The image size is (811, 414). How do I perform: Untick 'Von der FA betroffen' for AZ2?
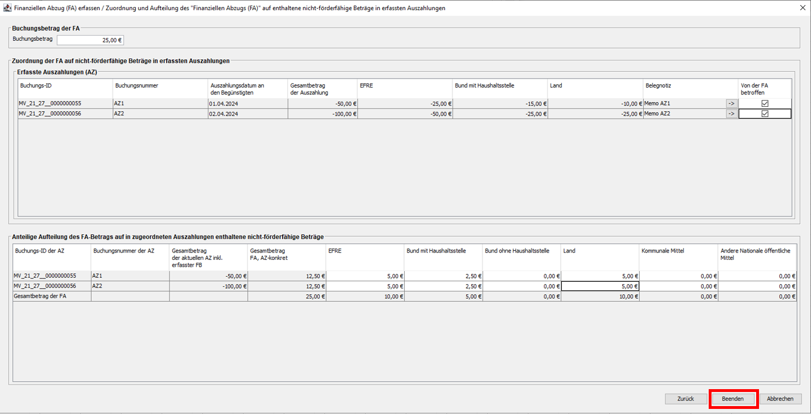point(765,114)
